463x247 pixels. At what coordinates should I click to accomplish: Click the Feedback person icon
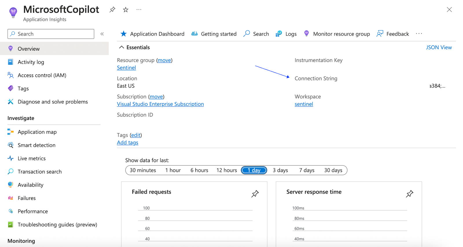[x=380, y=34]
